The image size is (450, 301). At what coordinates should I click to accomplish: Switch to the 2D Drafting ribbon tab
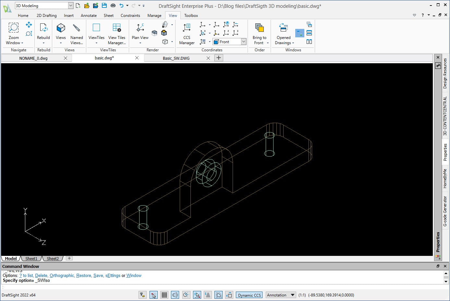click(x=46, y=15)
